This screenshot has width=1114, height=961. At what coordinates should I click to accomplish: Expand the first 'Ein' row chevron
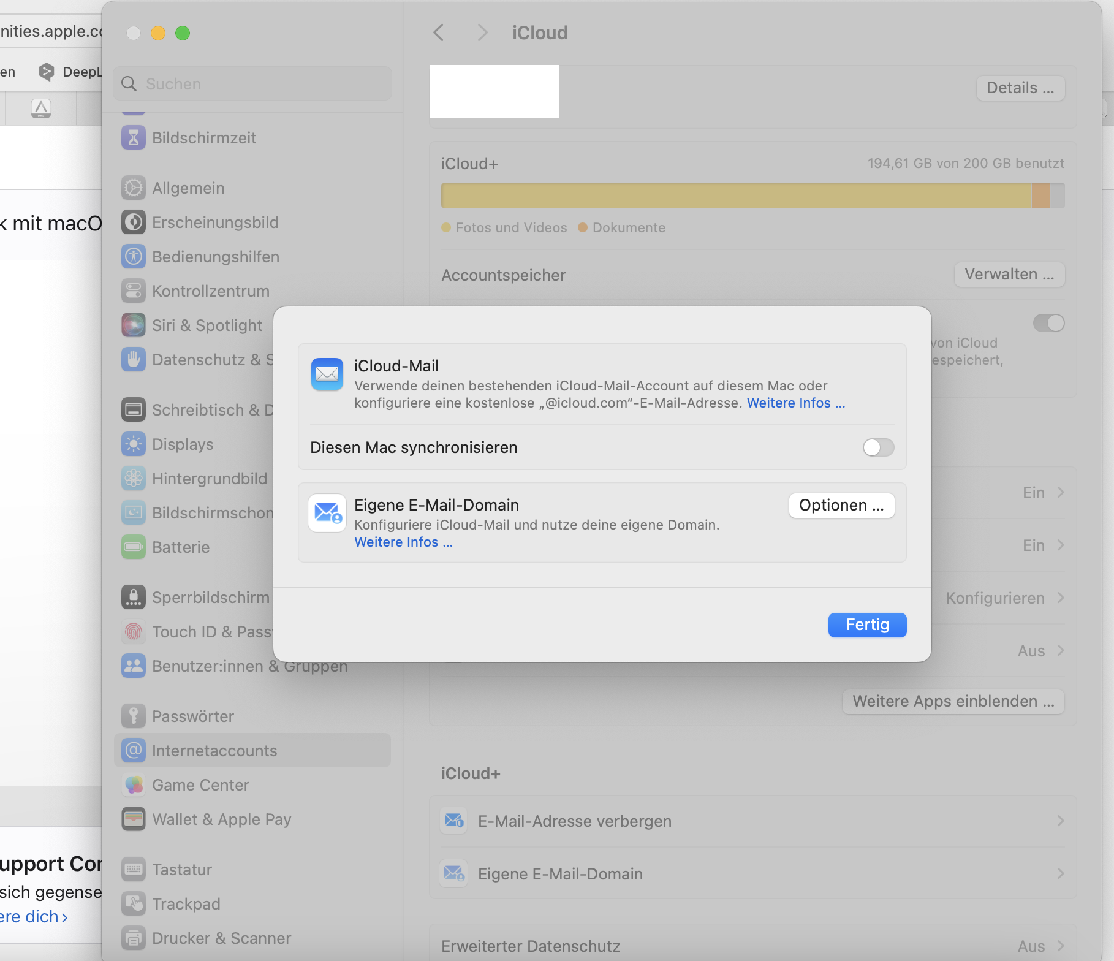(1061, 493)
